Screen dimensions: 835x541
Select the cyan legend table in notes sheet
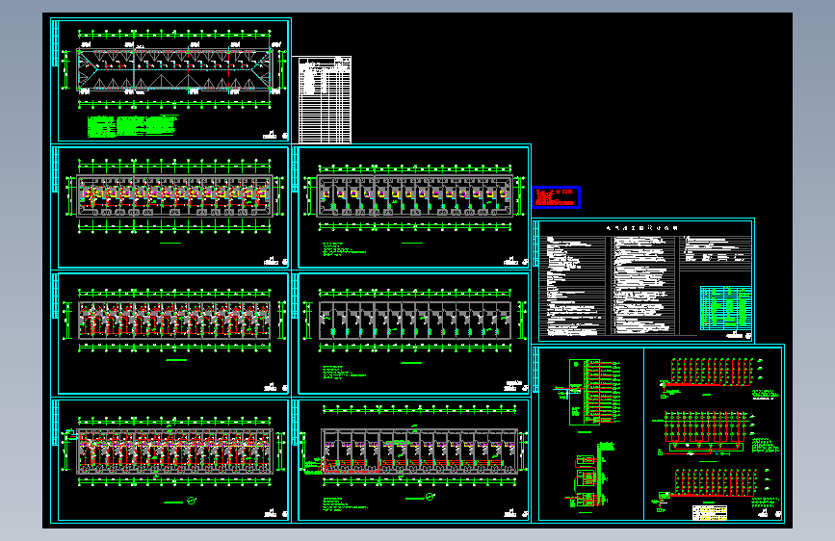click(x=725, y=308)
